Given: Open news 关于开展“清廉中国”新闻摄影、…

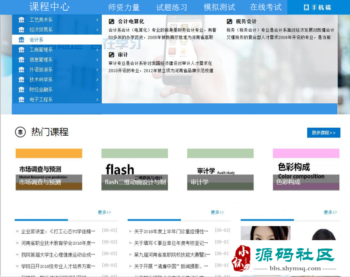Looking at the screenshot, I should (171, 266).
